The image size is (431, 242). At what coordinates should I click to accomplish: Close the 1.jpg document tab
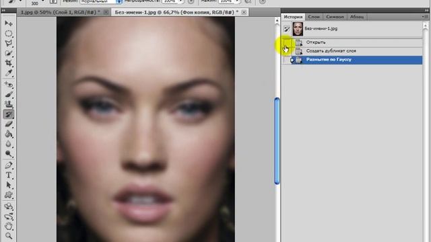click(106, 12)
